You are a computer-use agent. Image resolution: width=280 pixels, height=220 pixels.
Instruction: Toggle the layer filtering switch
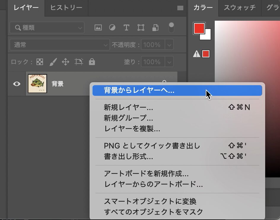click(x=171, y=27)
